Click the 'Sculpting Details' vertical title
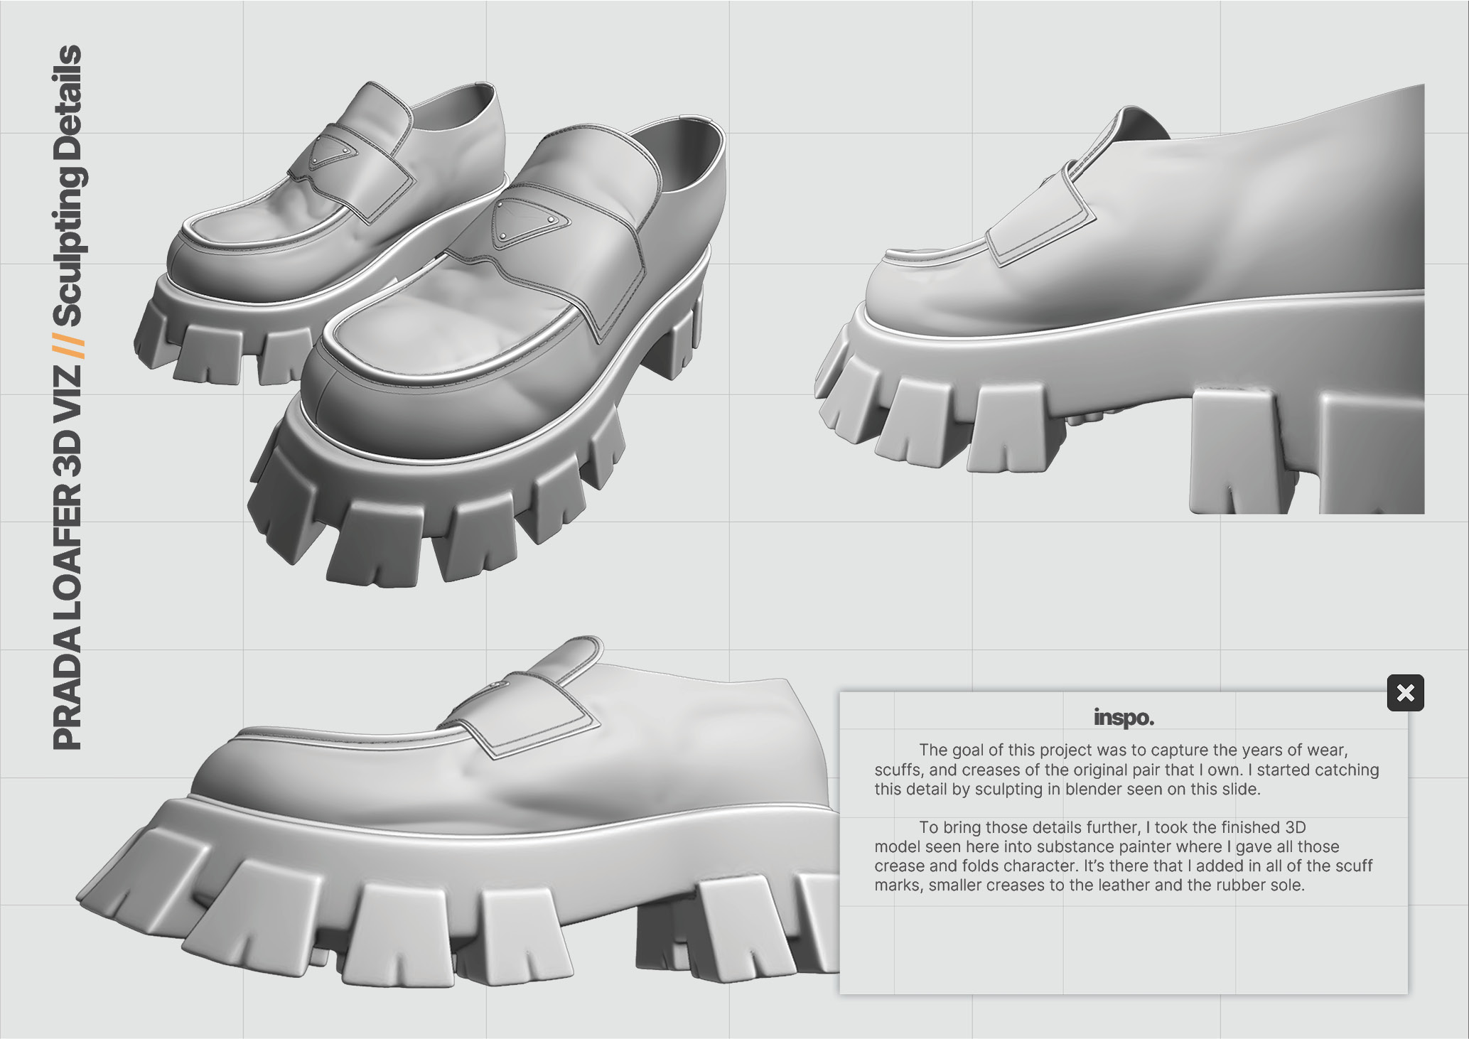The image size is (1469, 1039). (68, 186)
